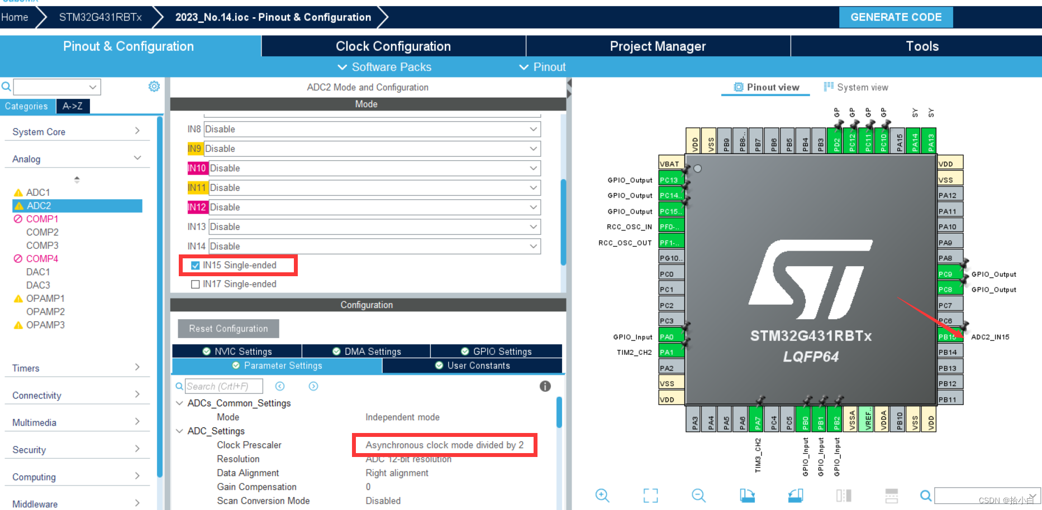Open the IN14 mode dropdown

point(374,246)
